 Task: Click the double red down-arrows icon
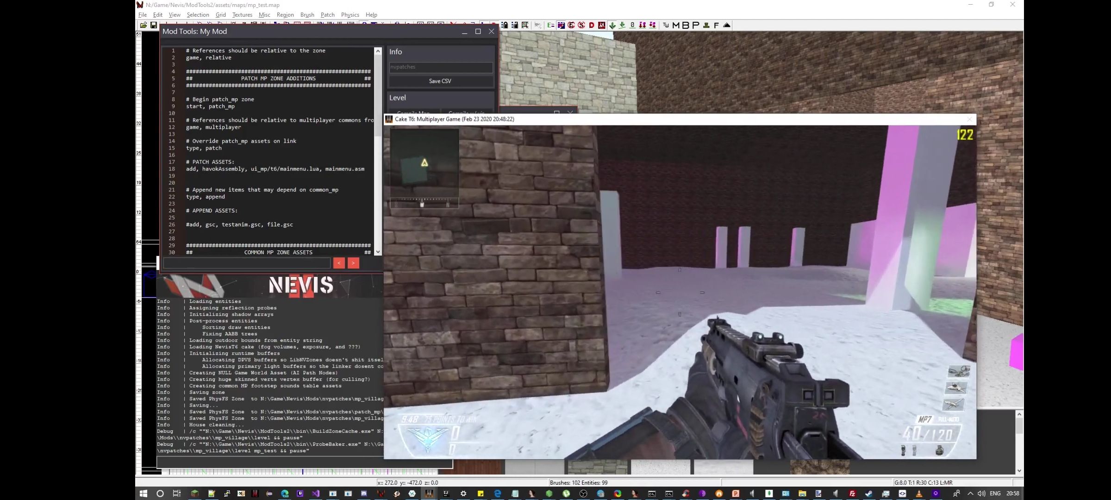[x=643, y=25]
